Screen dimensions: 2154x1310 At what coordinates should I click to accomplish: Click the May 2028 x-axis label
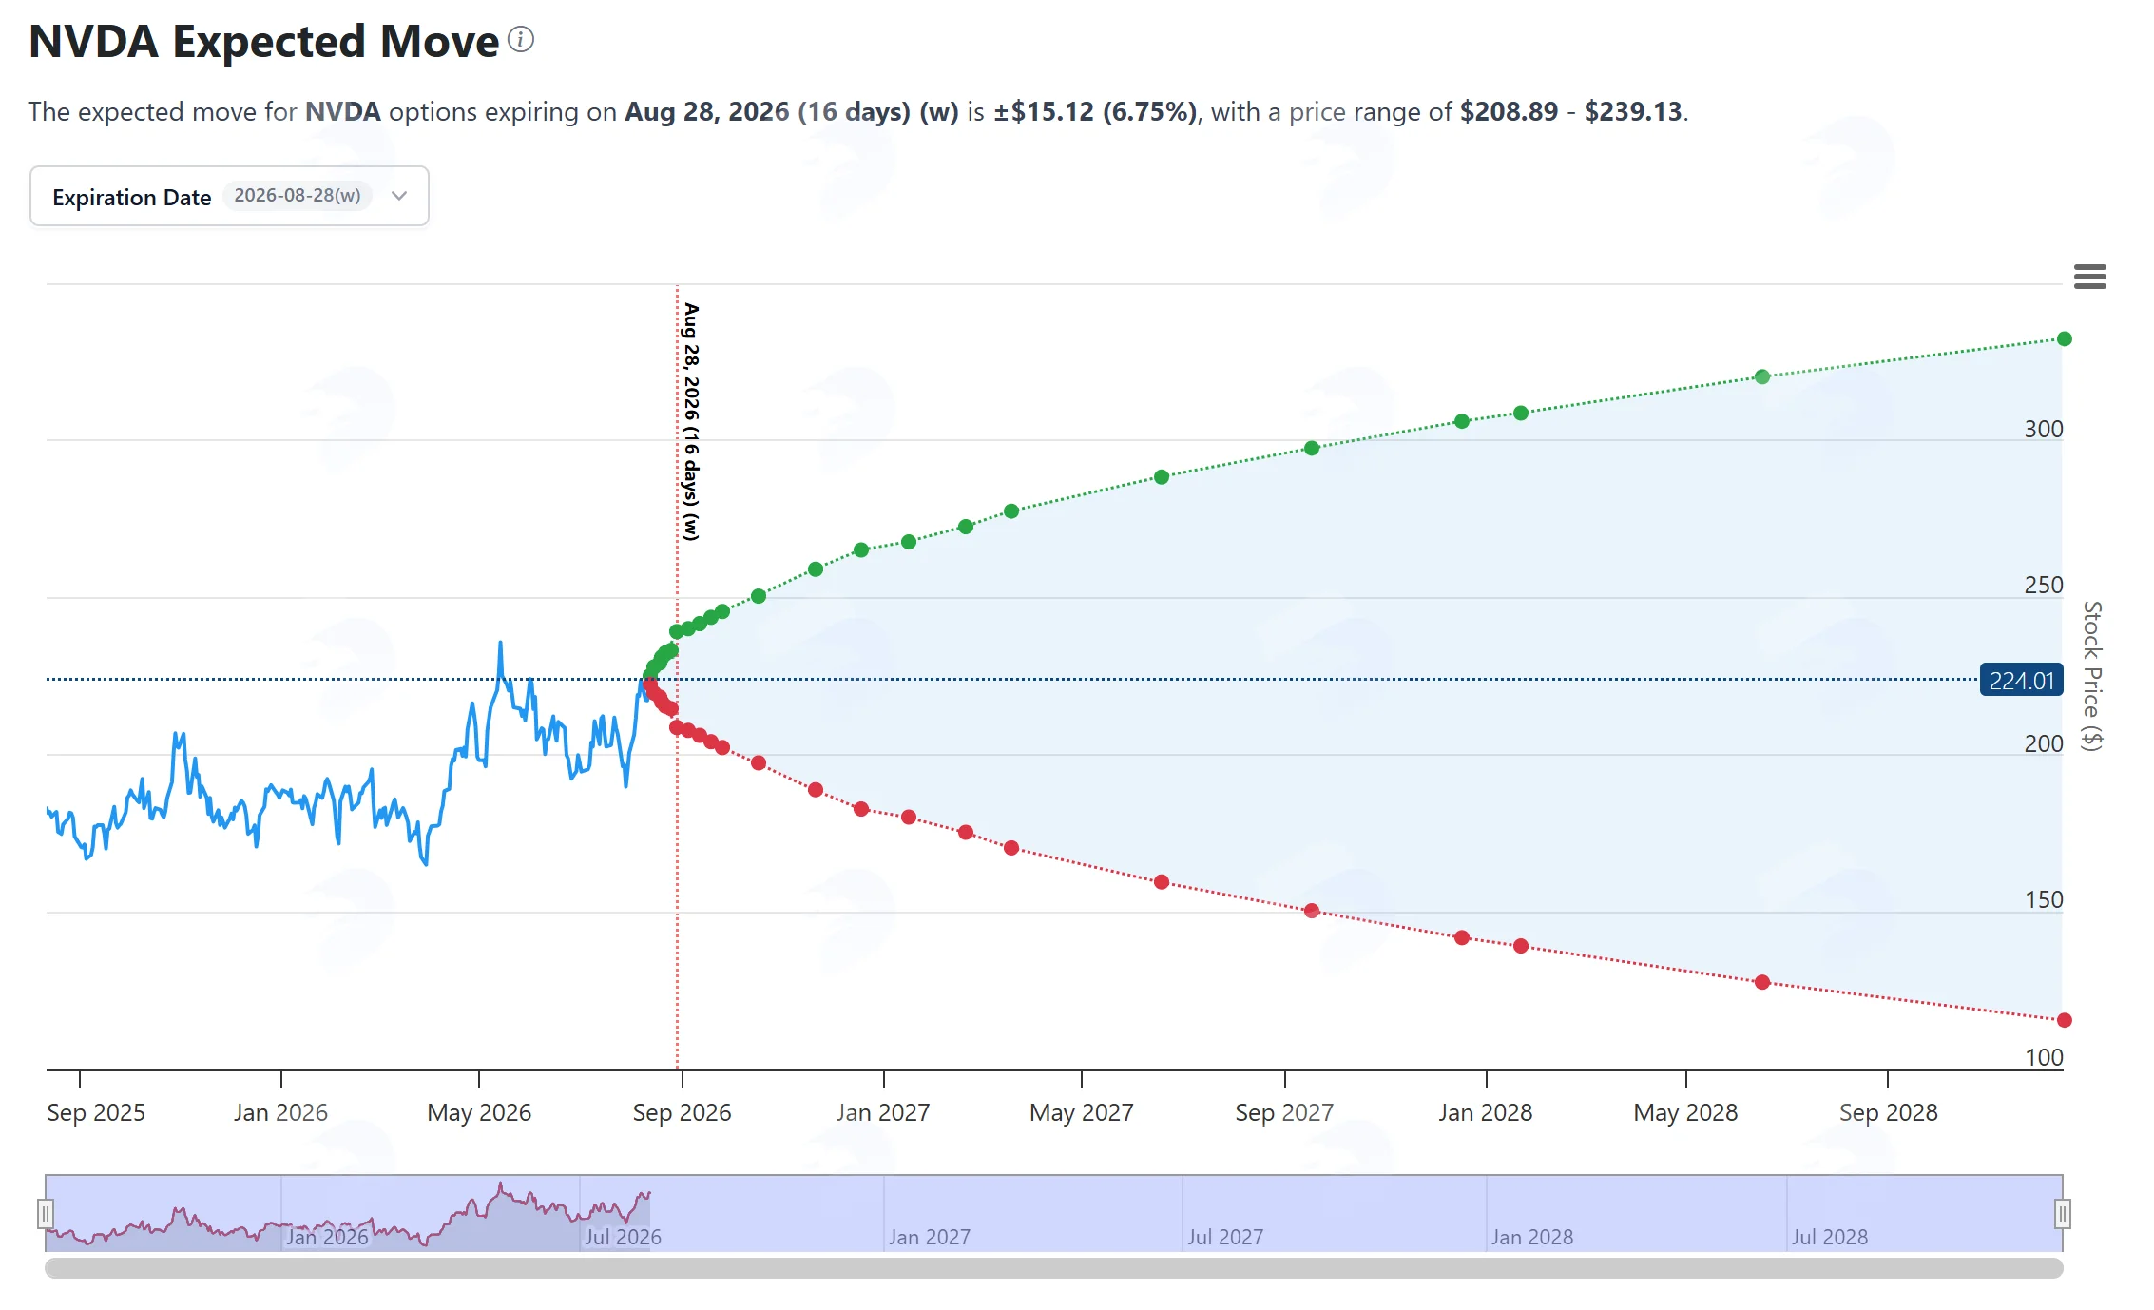point(1685,1112)
